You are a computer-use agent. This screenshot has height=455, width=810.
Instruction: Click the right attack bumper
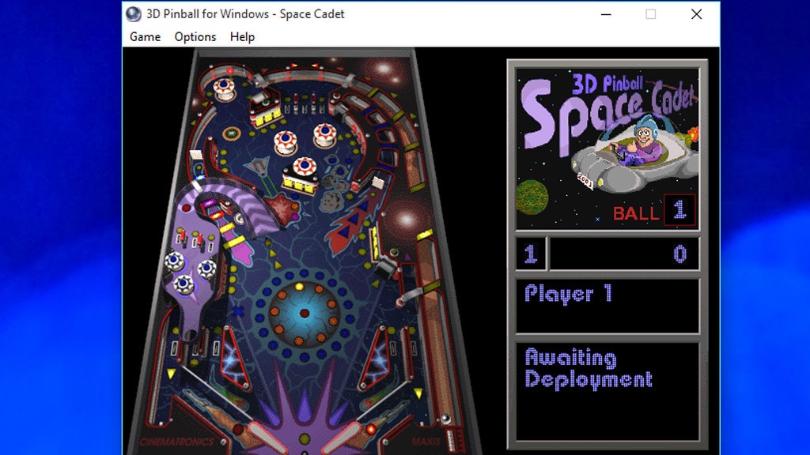325,135
